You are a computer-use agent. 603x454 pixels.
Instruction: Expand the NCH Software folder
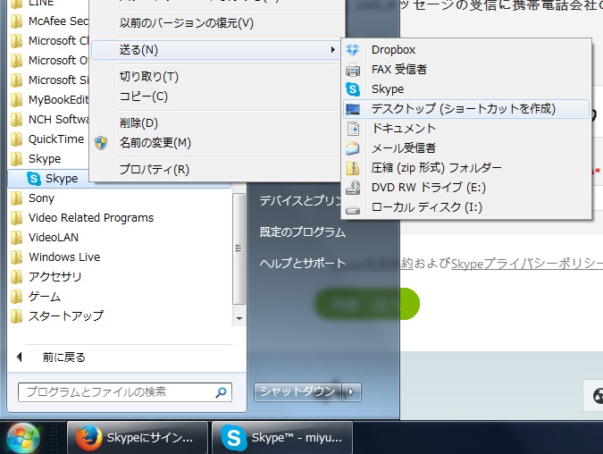(49, 120)
